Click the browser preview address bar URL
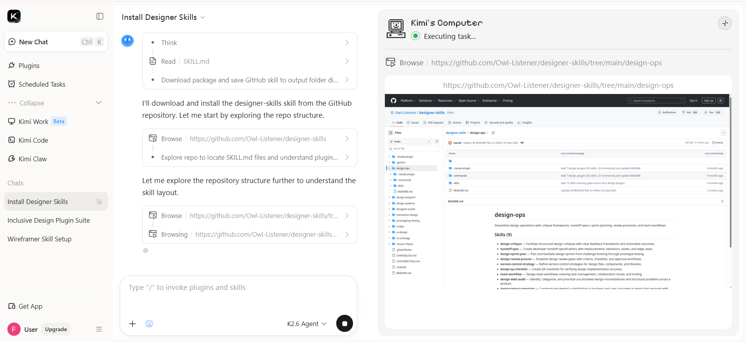This screenshot has width=746, height=342. (x=558, y=85)
